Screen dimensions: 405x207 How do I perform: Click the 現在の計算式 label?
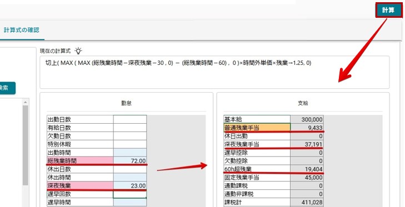pos(55,51)
